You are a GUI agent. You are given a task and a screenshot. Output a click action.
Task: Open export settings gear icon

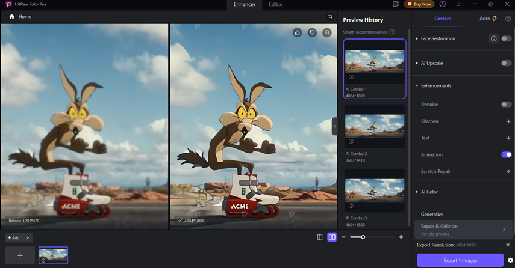510,260
